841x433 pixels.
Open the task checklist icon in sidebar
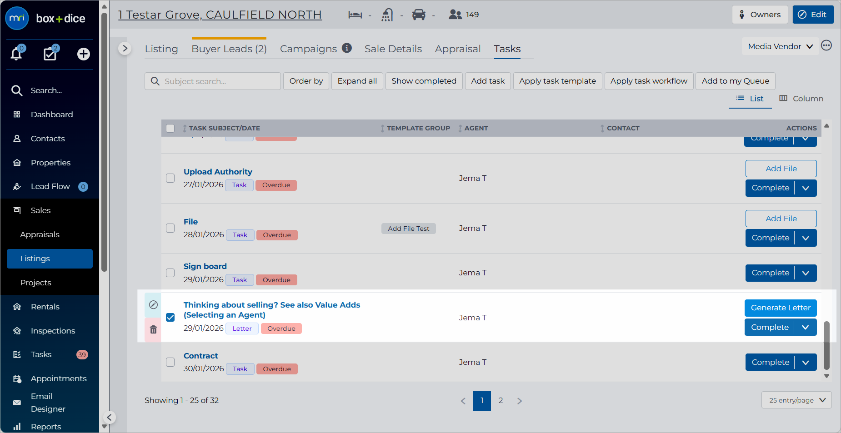pos(50,54)
